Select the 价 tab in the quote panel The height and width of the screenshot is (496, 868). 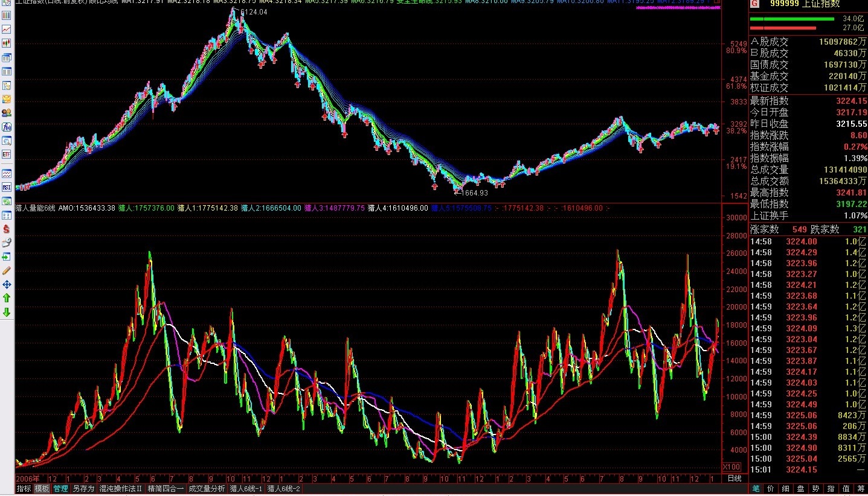770,489
